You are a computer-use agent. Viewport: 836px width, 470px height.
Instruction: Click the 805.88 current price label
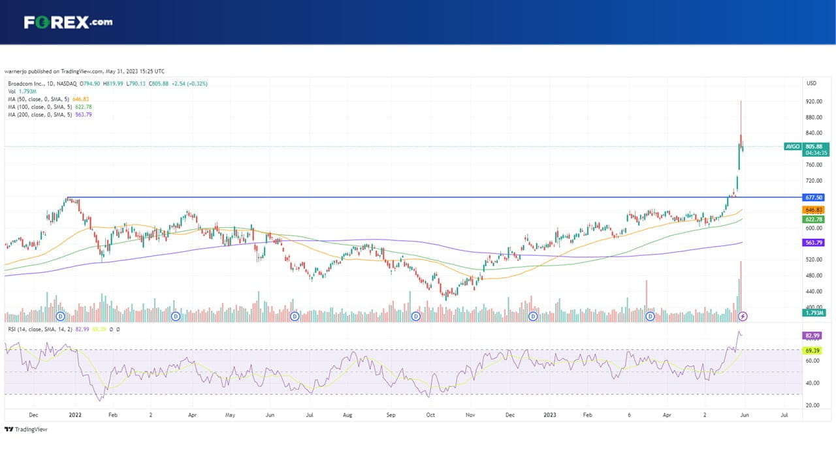coord(816,146)
